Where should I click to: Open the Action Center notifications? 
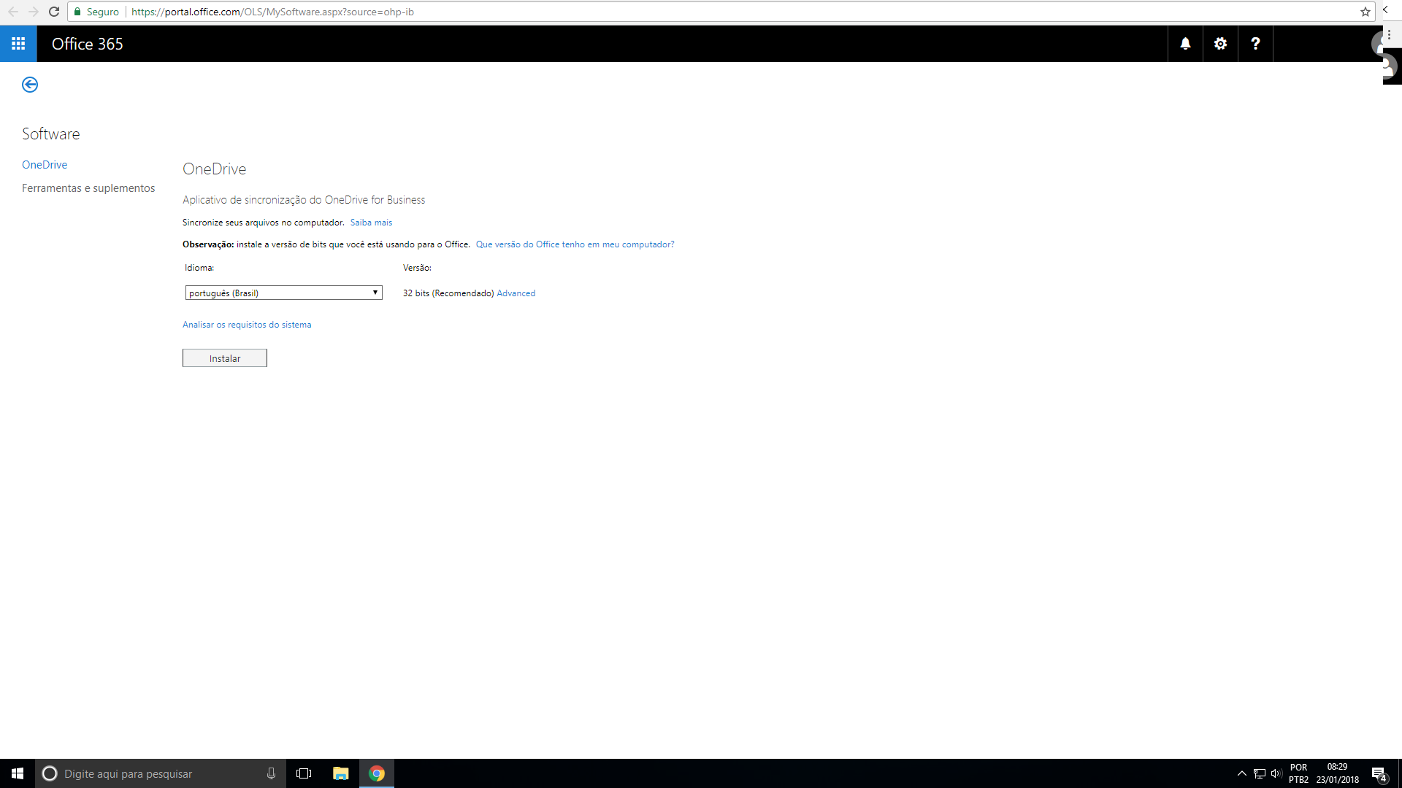point(1379,773)
